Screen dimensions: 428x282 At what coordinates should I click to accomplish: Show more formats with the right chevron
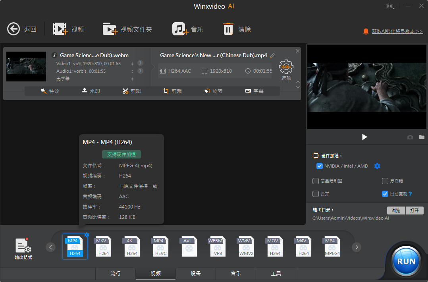point(357,247)
